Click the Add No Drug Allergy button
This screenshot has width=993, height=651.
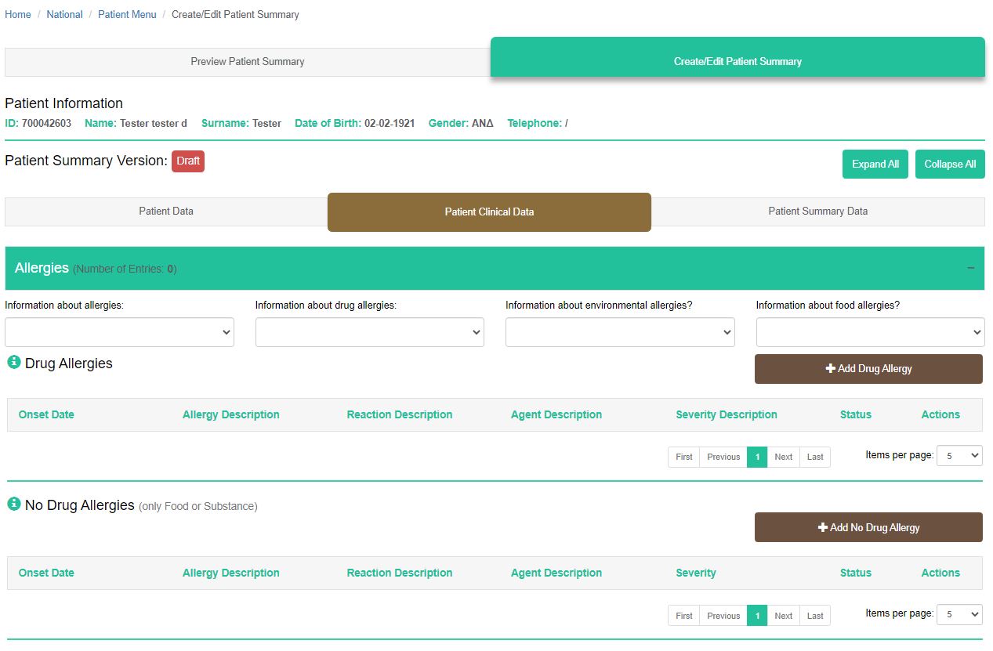coord(868,528)
